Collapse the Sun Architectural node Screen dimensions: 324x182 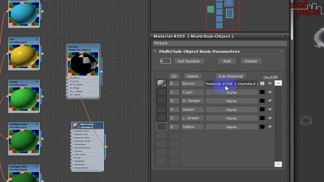[x=37, y=39]
